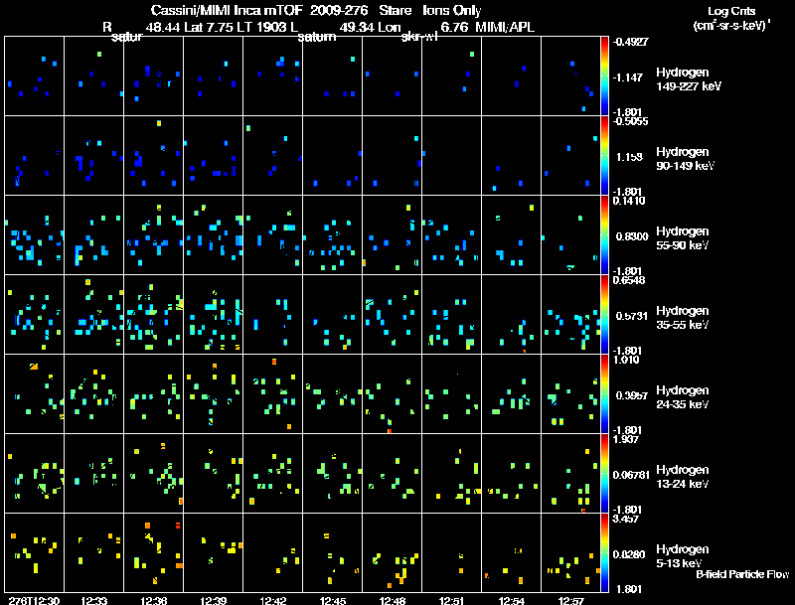Click the '12:42' time axis label
The image size is (795, 605).
[x=272, y=600]
